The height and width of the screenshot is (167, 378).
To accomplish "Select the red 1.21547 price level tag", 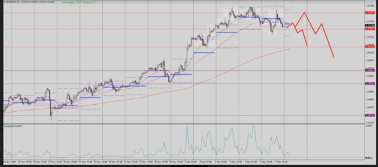I will 369,13.
